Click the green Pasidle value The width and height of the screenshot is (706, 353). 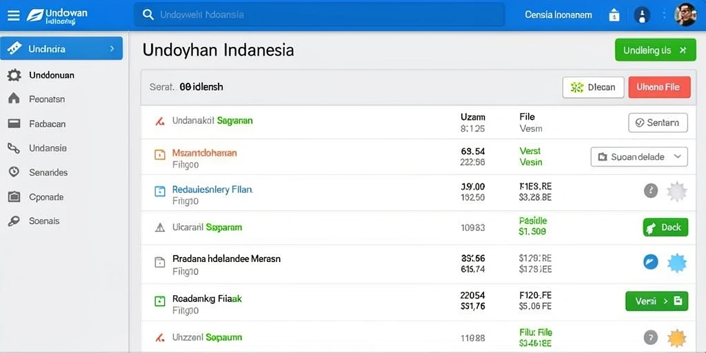coord(533,221)
